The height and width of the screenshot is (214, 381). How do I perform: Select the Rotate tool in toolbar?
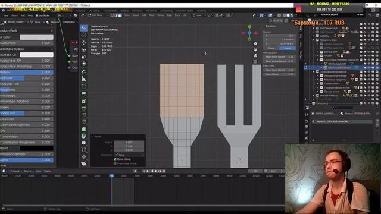tap(83, 50)
